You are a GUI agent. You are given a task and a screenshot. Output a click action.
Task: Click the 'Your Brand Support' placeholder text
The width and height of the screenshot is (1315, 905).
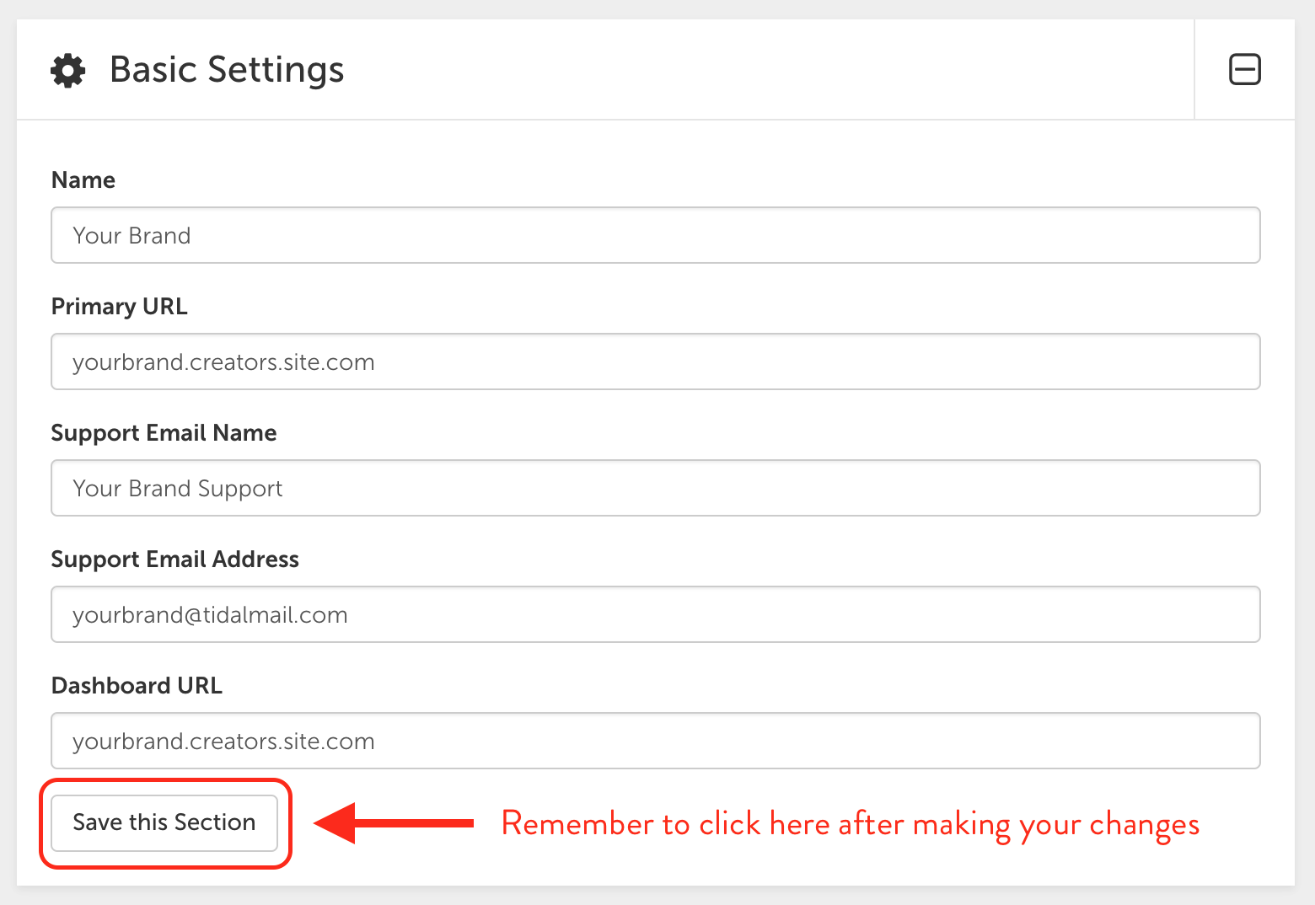coord(178,489)
